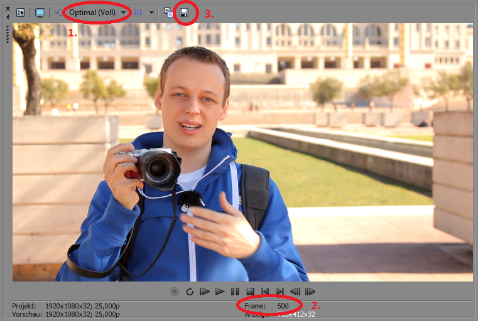Click the record button in transport bar
The image size is (478, 321).
pos(175,292)
